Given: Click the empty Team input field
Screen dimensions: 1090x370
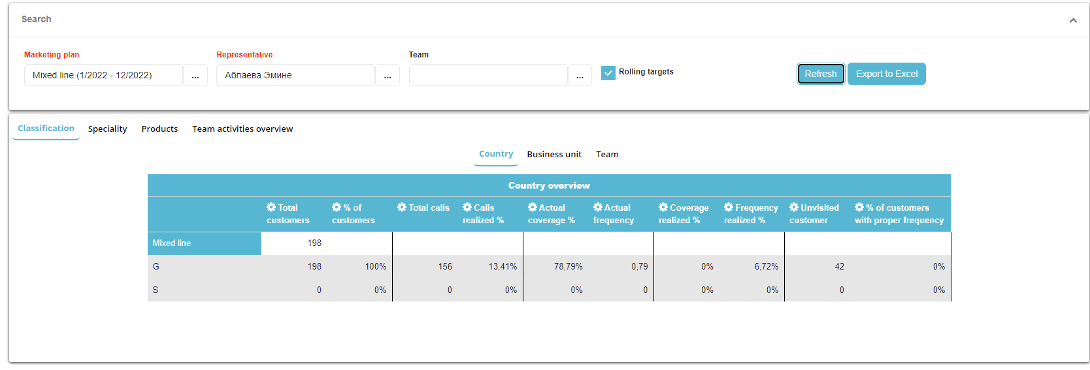Looking at the screenshot, I should point(488,76).
